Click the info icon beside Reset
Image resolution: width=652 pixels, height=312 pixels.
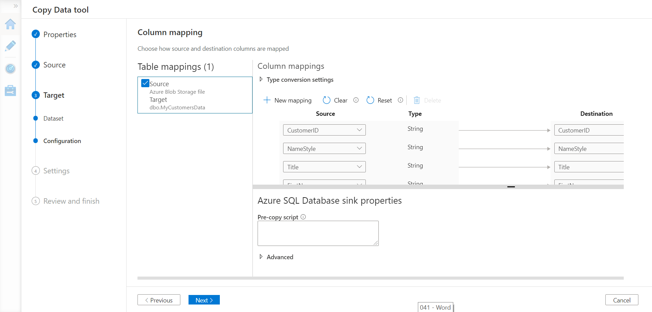tap(401, 100)
